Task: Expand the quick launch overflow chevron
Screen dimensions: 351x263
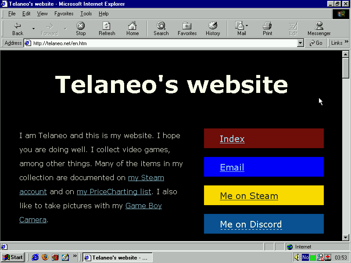Action: tap(75, 256)
